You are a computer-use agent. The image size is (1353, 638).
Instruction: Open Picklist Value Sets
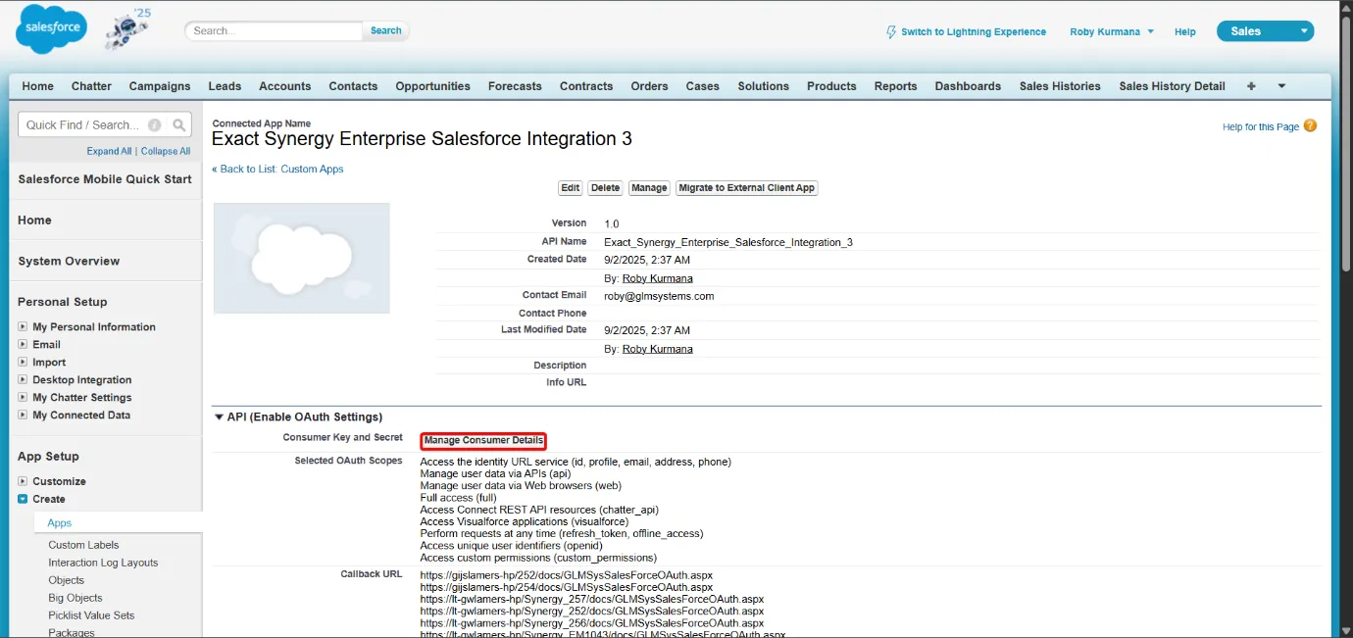tap(91, 615)
